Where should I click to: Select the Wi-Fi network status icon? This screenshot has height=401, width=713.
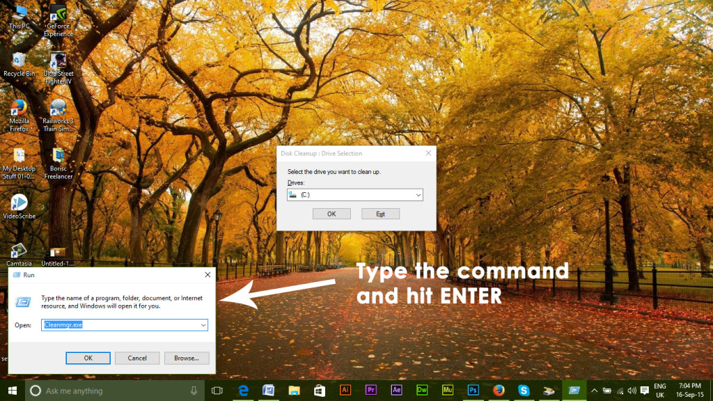click(620, 390)
